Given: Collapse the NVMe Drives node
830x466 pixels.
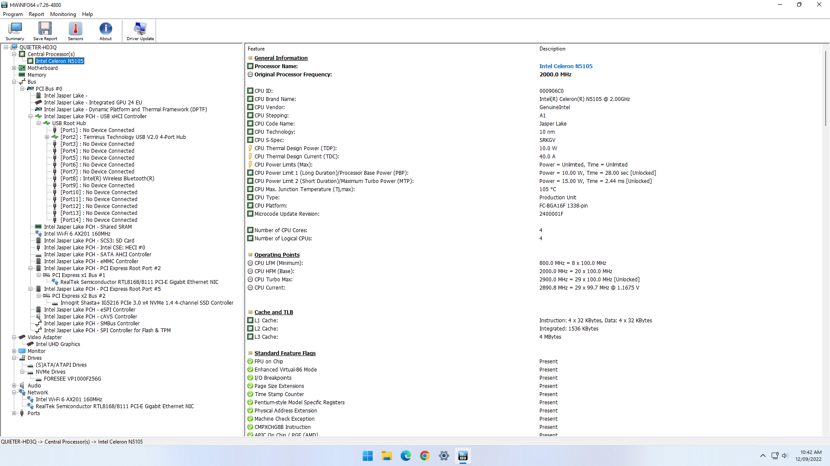Looking at the screenshot, I should tap(22, 372).
